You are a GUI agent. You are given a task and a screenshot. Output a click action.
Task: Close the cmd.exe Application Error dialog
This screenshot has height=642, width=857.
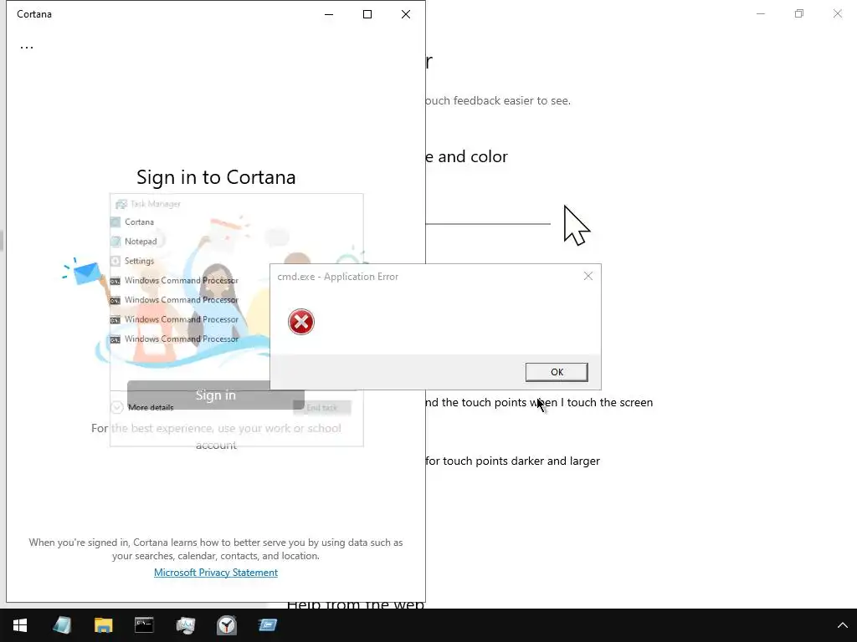pyautogui.click(x=588, y=276)
